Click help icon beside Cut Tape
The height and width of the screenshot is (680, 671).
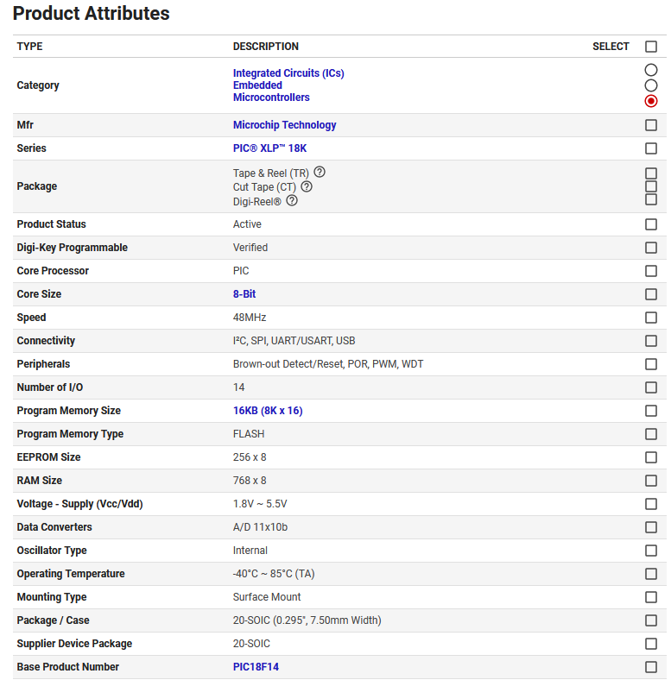(307, 186)
